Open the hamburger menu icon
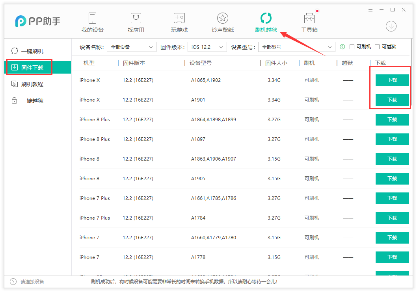The image size is (417, 292). [370, 10]
